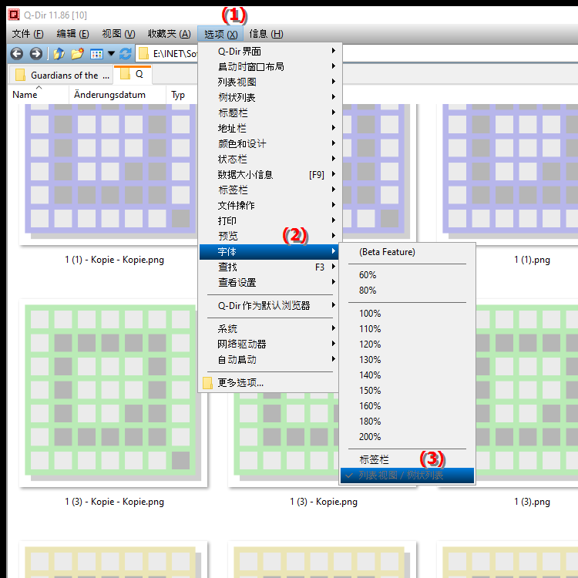This screenshot has width=578, height=578.
Task: Set font size to 80%
Action: click(408, 291)
